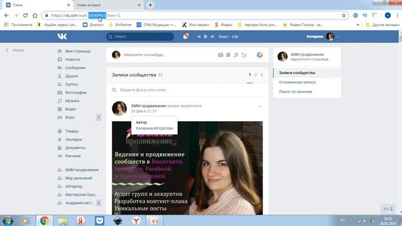Skip to next track in header player

point(212,36)
